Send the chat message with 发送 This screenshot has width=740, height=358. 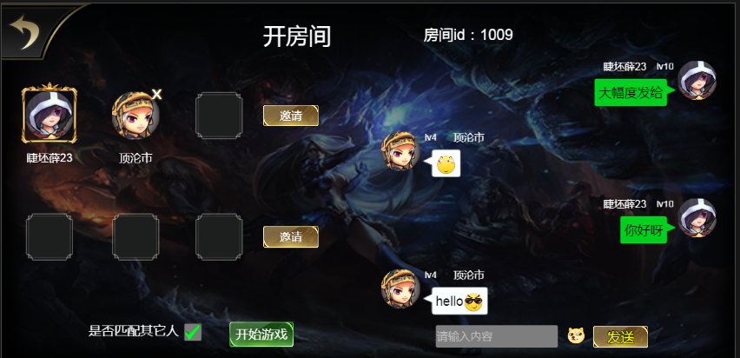pyautogui.click(x=620, y=337)
